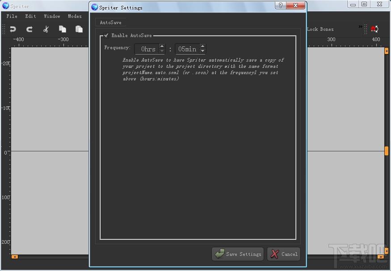
Task: Click into the 05min frequency field
Action: pos(188,49)
